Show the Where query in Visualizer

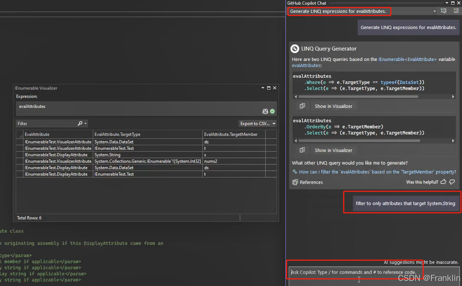[x=333, y=106]
